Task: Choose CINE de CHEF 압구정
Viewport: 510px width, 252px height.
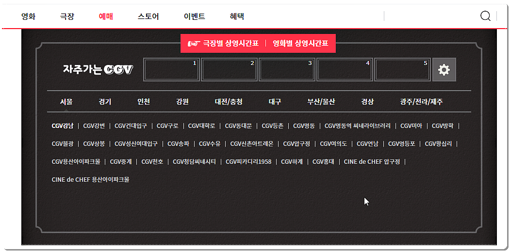Action: (372, 161)
